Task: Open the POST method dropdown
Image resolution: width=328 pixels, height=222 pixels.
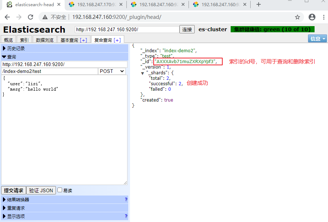Action: (x=112, y=71)
